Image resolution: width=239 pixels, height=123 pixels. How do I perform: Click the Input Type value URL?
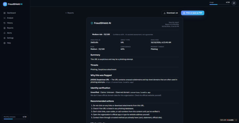(122, 42)
